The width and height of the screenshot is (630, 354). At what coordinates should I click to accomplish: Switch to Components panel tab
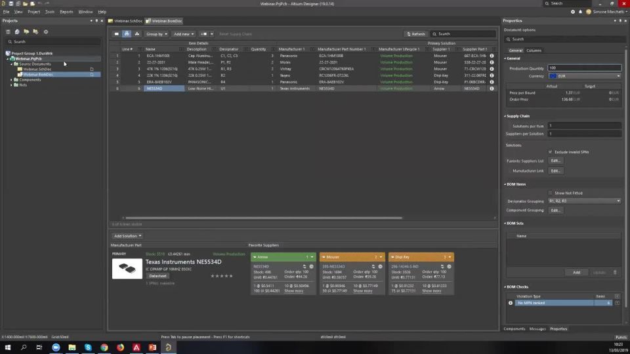coord(514,329)
